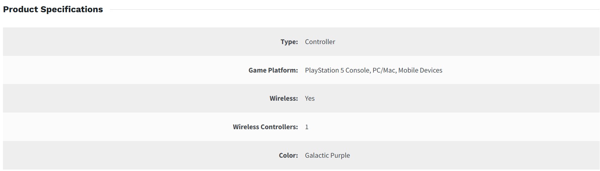Image resolution: width=600 pixels, height=171 pixels.
Task: Click the Game Platform label
Action: [273, 70]
